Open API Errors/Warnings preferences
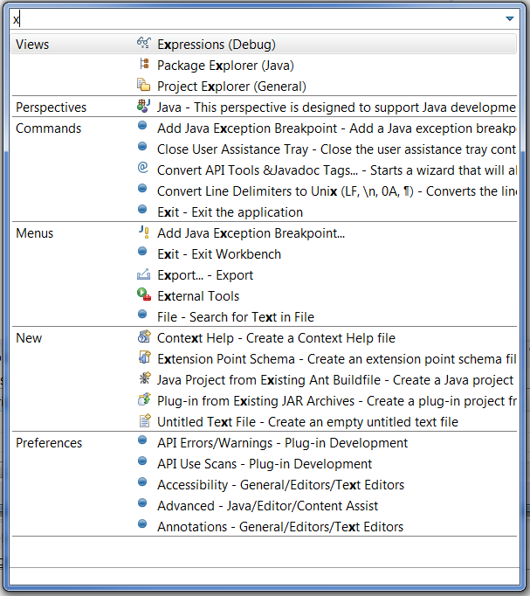This screenshot has width=530, height=596. click(x=270, y=443)
